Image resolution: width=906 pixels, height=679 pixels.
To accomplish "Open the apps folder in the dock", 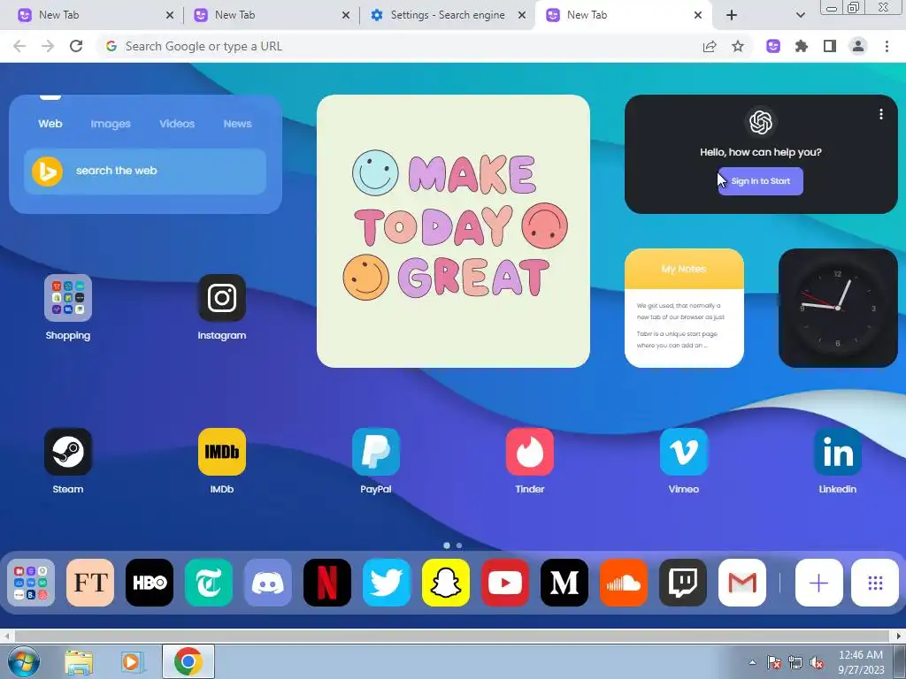I will pos(31,583).
